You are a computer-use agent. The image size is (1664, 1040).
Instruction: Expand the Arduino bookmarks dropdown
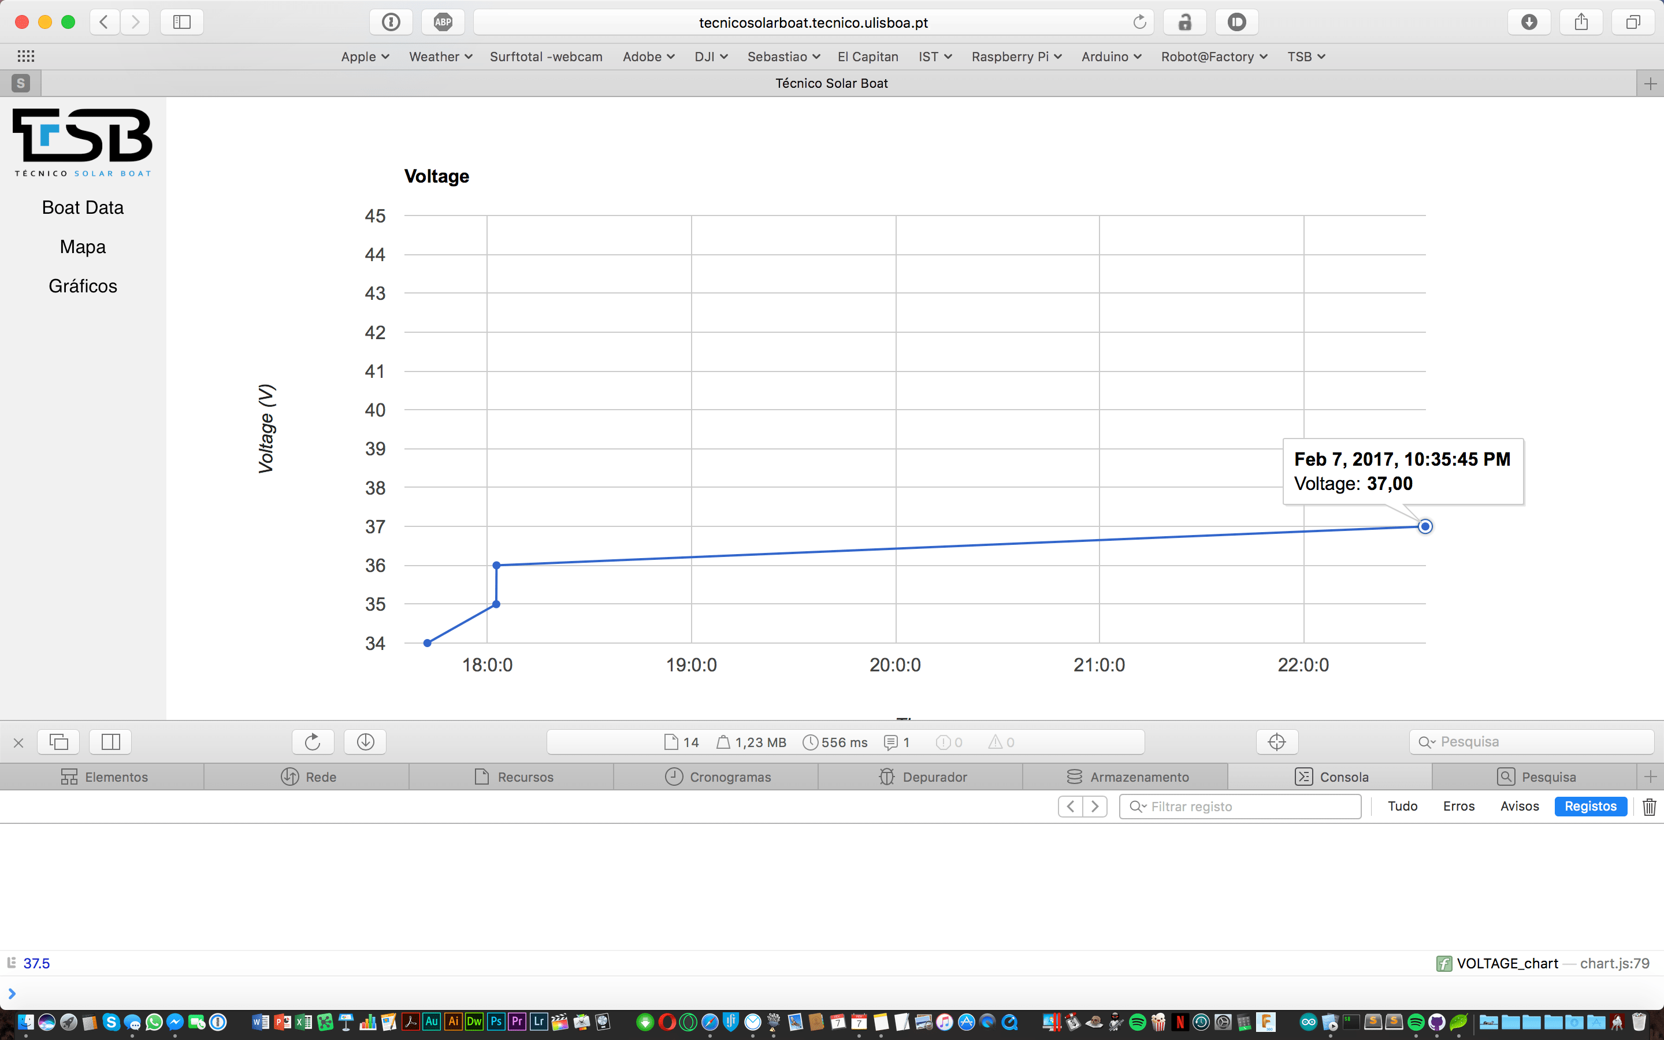tap(1110, 57)
